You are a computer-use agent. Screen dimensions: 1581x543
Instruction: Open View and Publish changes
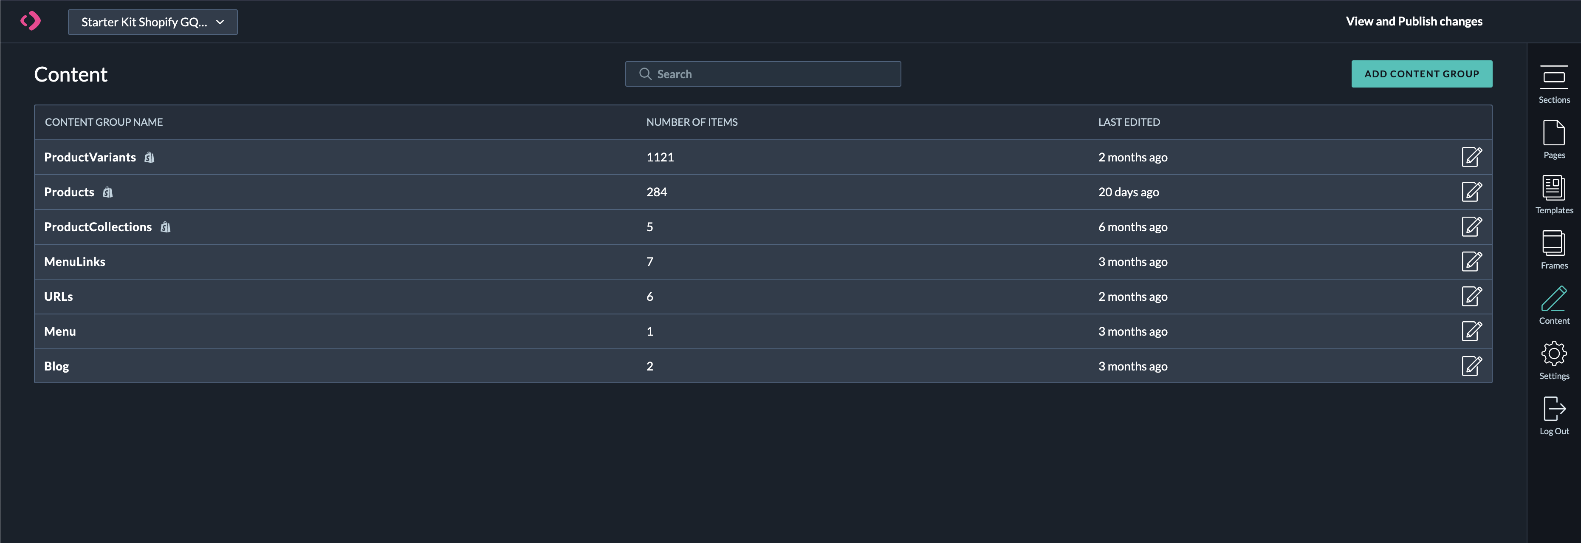click(1414, 22)
